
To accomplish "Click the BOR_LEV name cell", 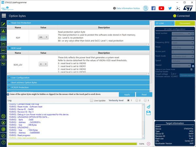I will coord(18,65).
